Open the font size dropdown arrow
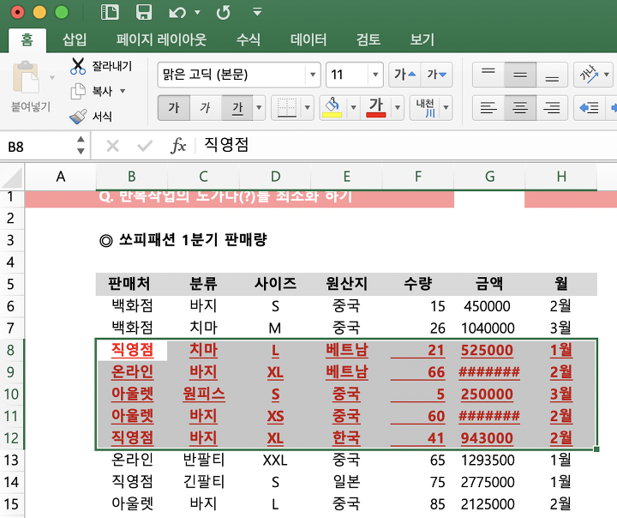The image size is (617, 518). tap(375, 75)
